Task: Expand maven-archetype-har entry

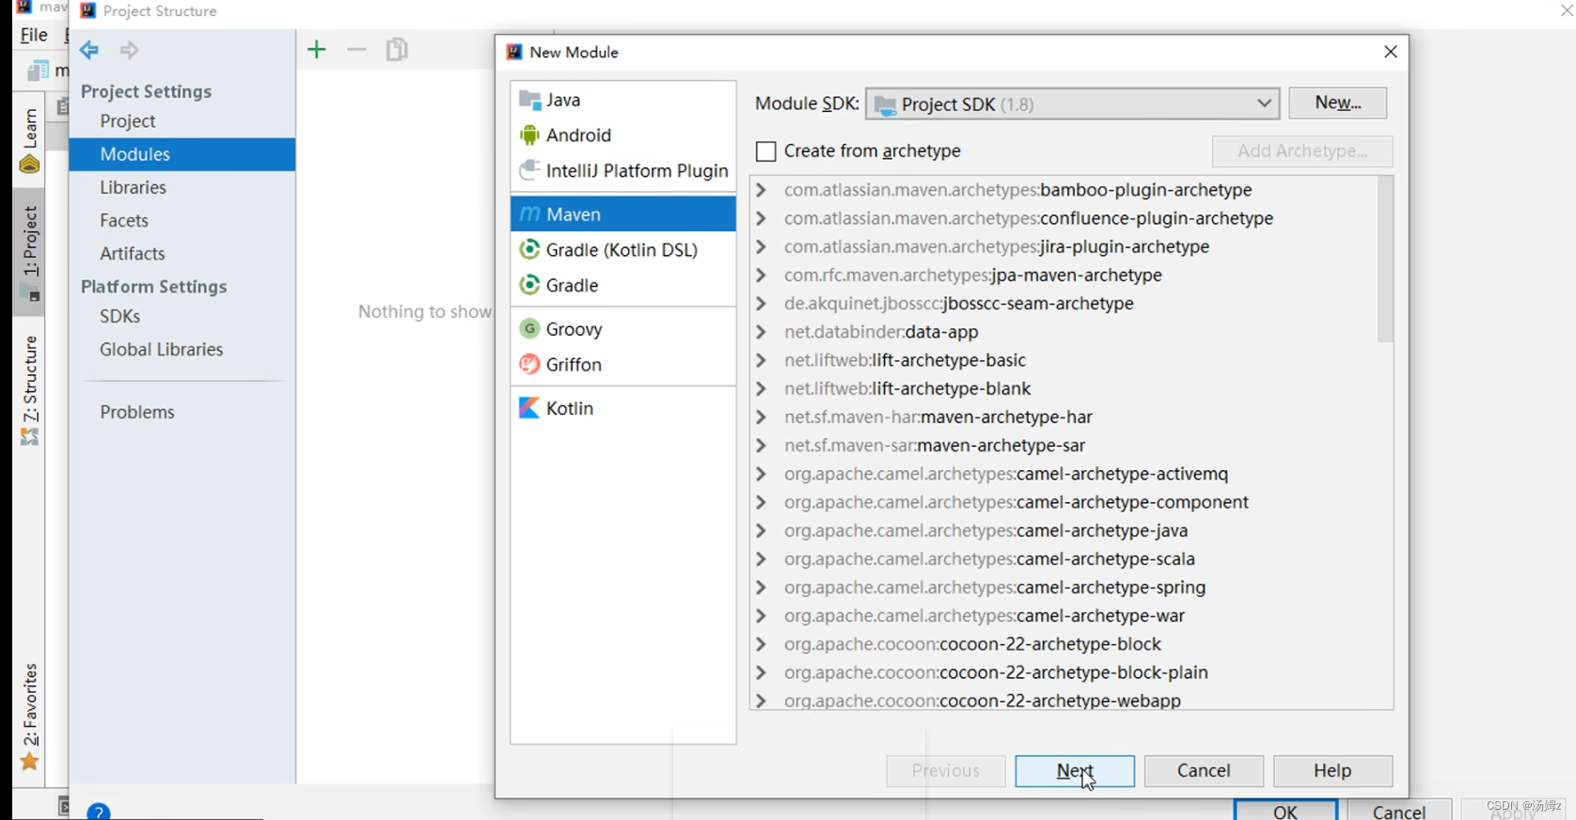Action: (762, 417)
